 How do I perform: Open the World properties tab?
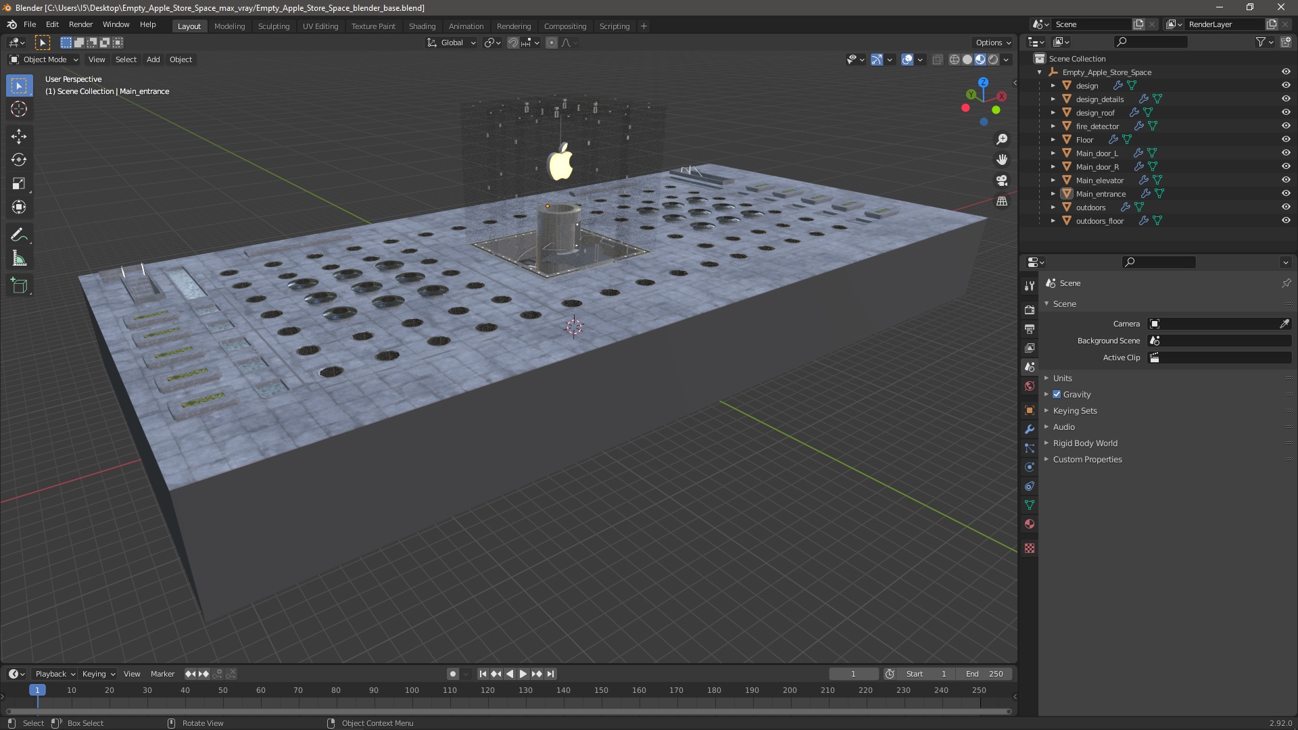tap(1030, 386)
